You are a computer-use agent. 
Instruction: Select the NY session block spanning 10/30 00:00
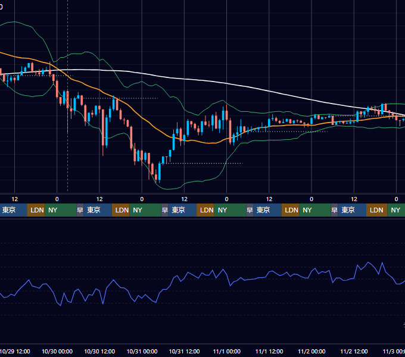pyautogui.click(x=60, y=210)
